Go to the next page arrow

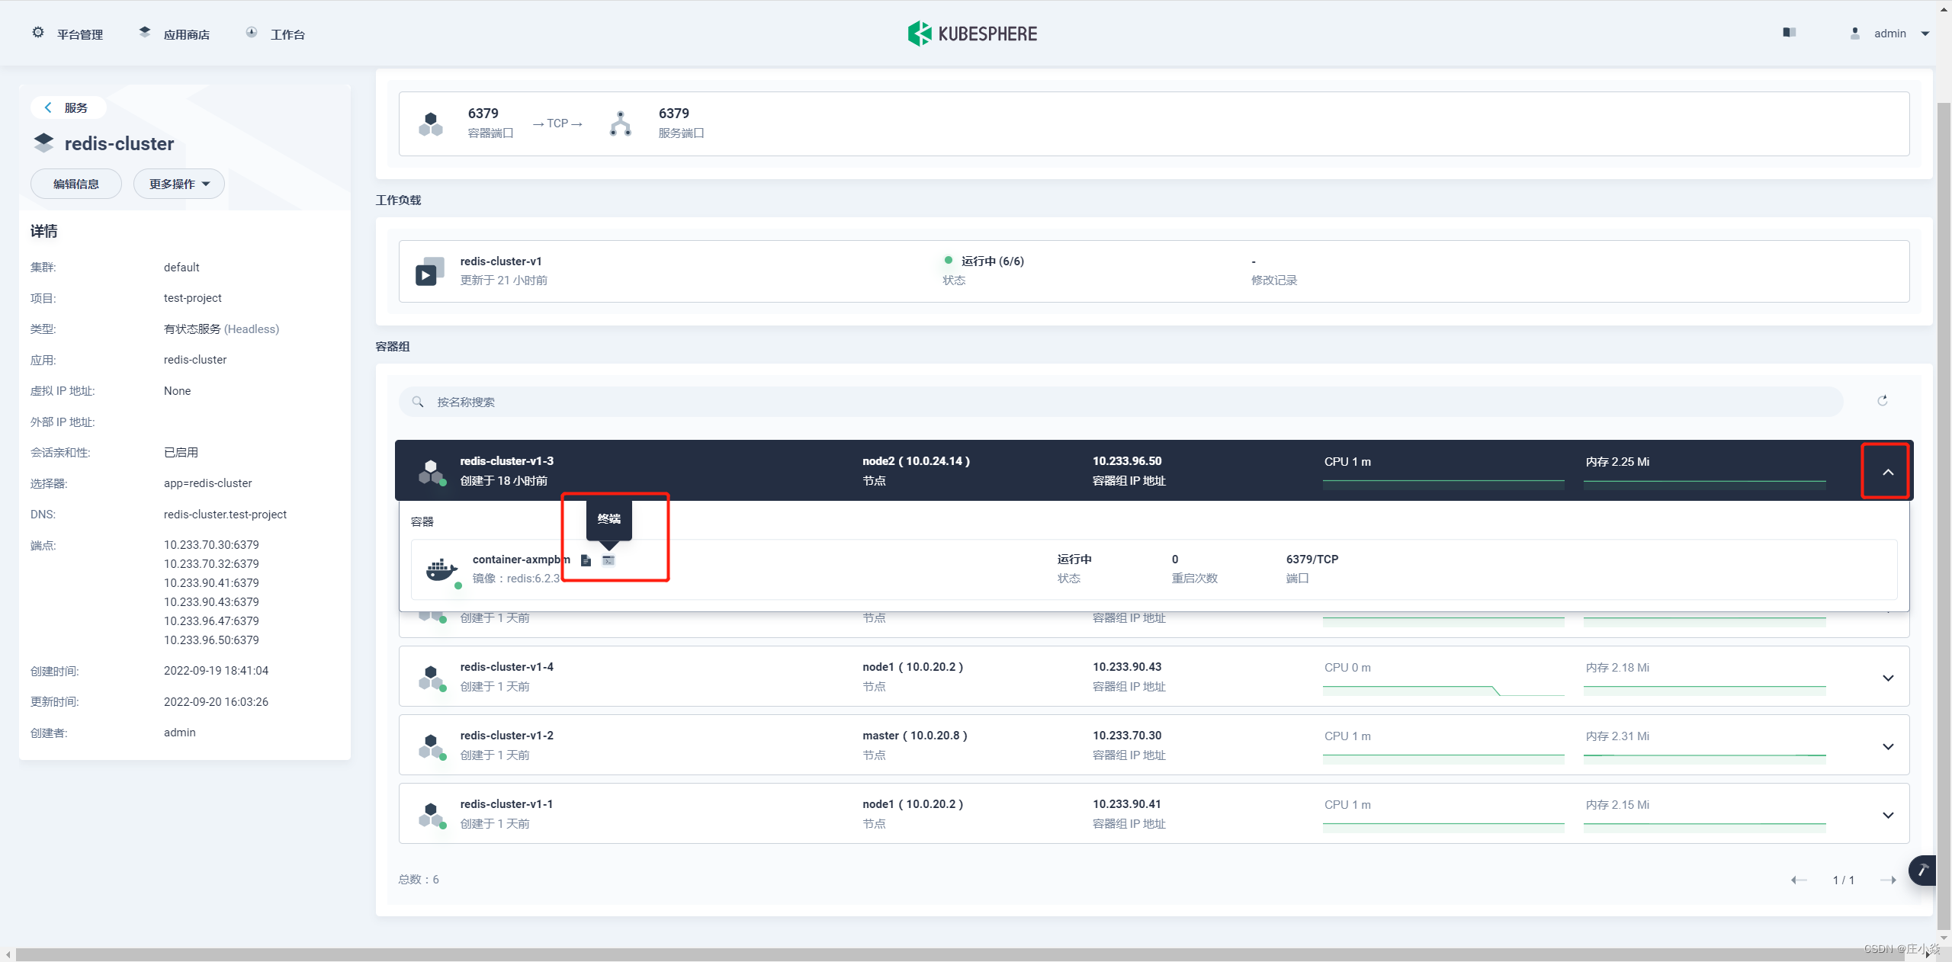(x=1888, y=880)
